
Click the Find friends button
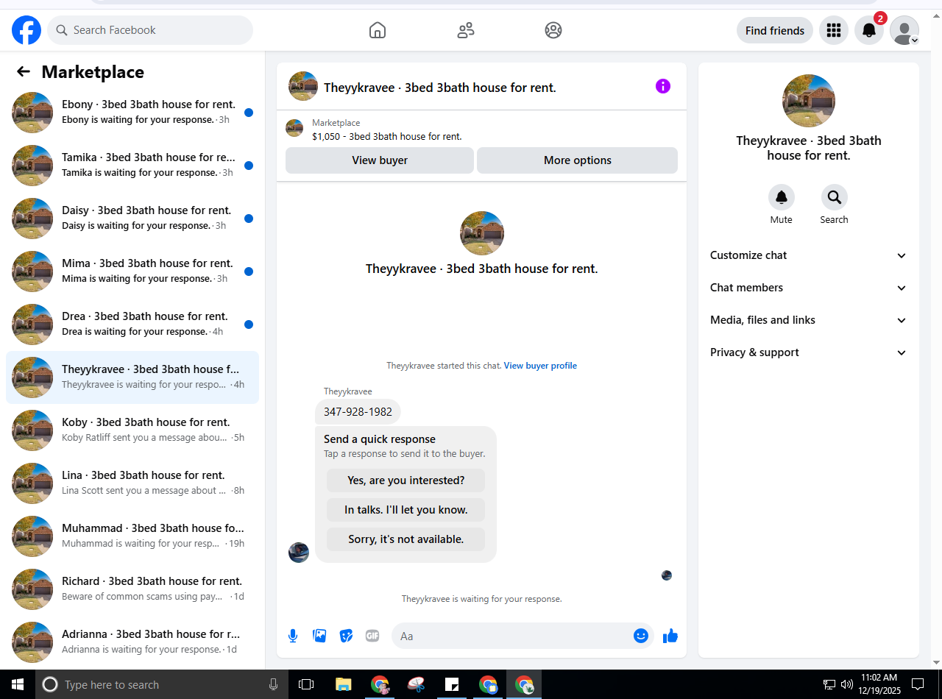(775, 30)
